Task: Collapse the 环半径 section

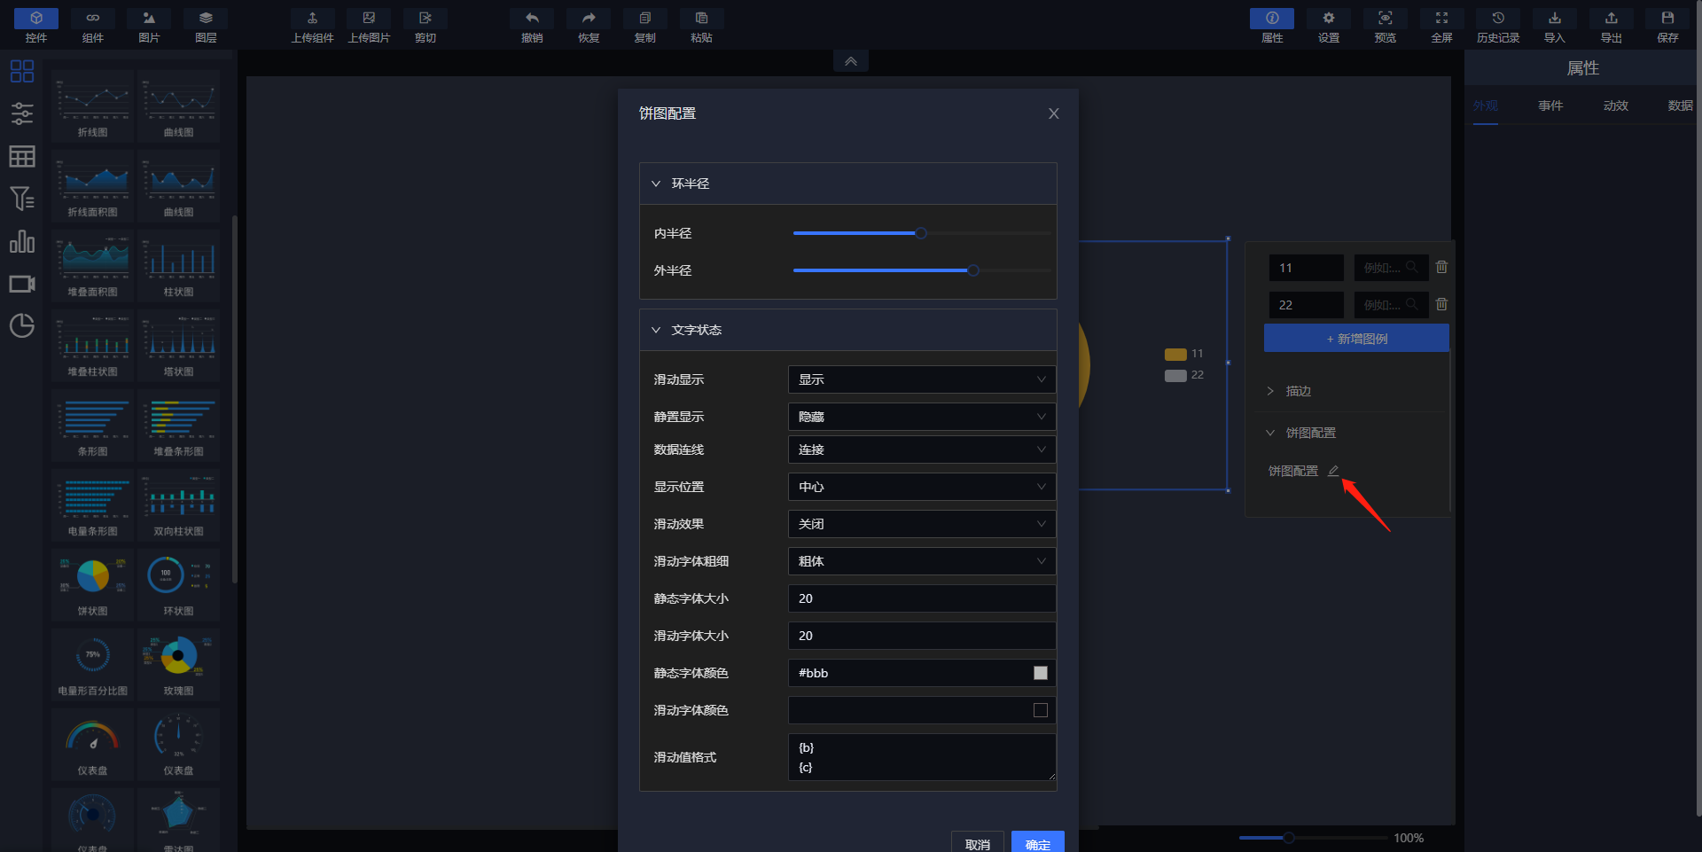Action: 656,184
